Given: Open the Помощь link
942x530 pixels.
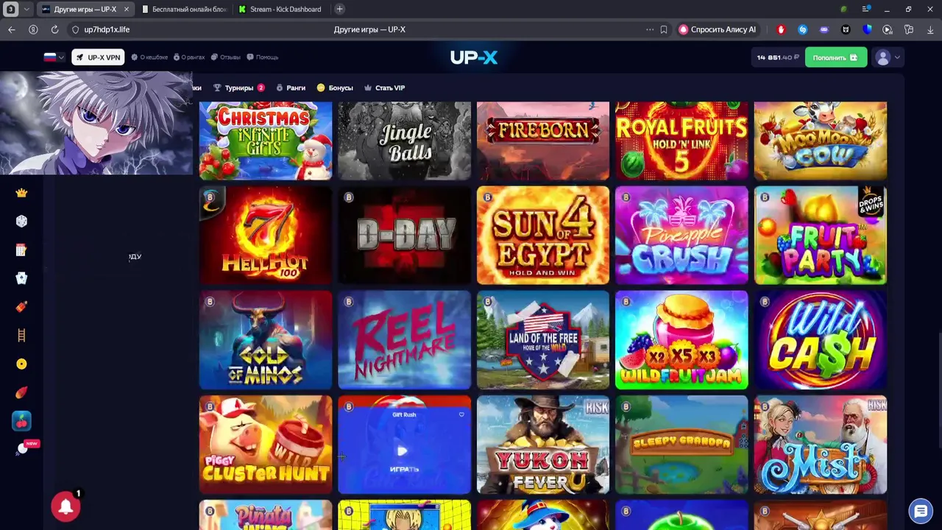Looking at the screenshot, I should point(263,57).
